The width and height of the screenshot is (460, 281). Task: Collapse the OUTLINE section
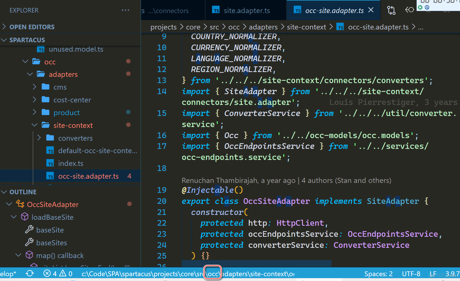[x=4, y=192]
